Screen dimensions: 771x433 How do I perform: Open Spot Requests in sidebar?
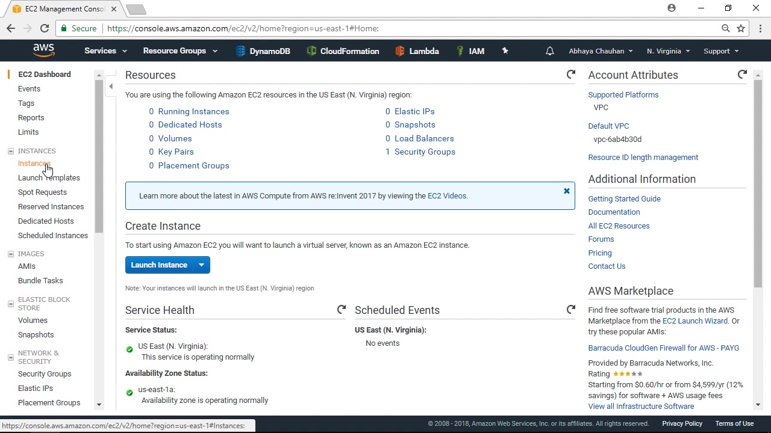[42, 192]
